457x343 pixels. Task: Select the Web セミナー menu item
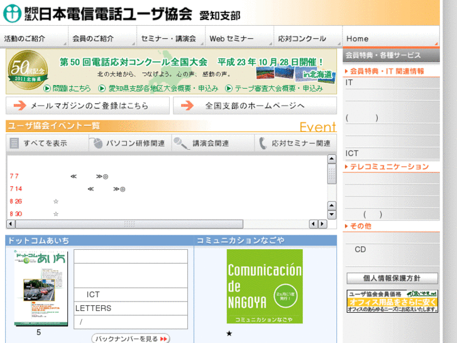tap(240, 37)
